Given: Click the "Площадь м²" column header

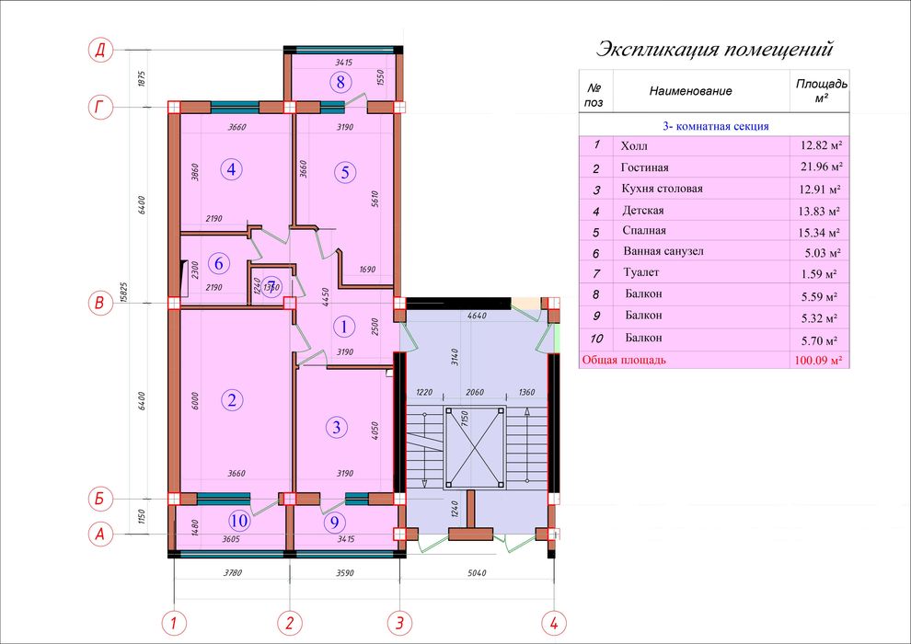Looking at the screenshot, I should [821, 90].
